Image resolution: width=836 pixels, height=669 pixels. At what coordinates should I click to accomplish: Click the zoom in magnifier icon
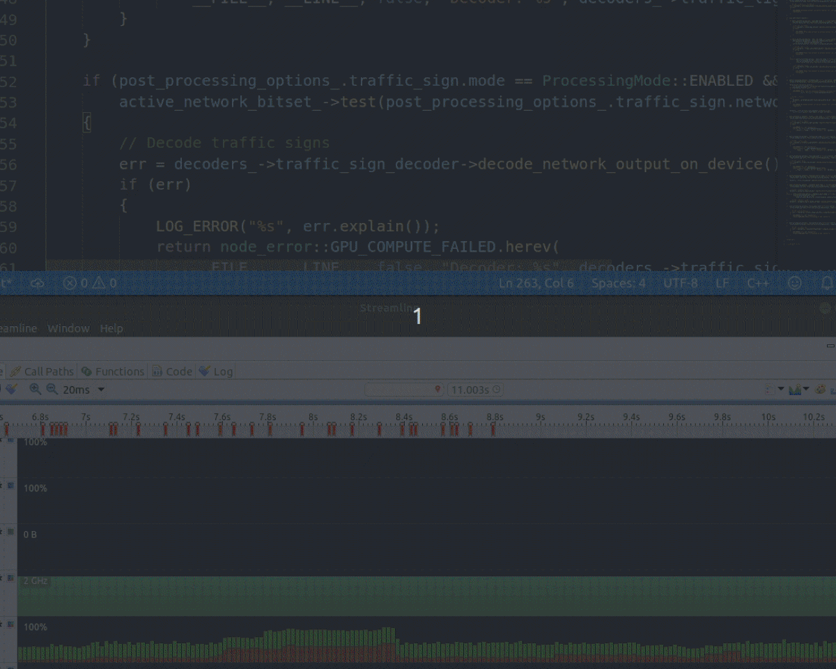coord(35,390)
